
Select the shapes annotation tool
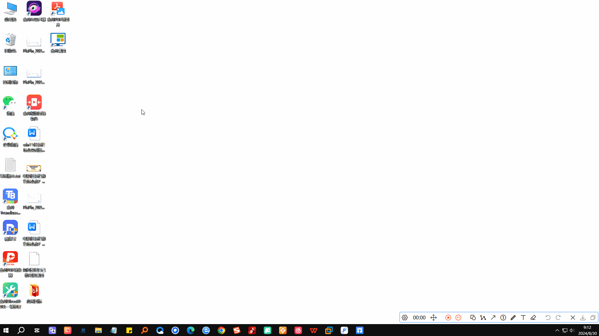(473, 318)
